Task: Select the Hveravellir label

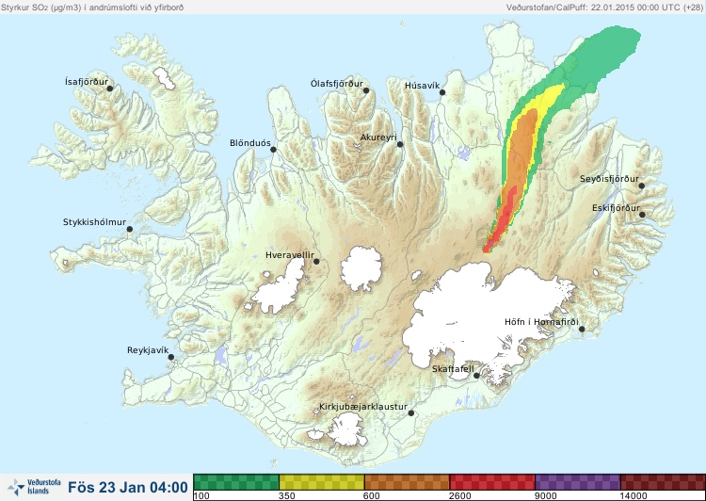Action: pyautogui.click(x=290, y=255)
